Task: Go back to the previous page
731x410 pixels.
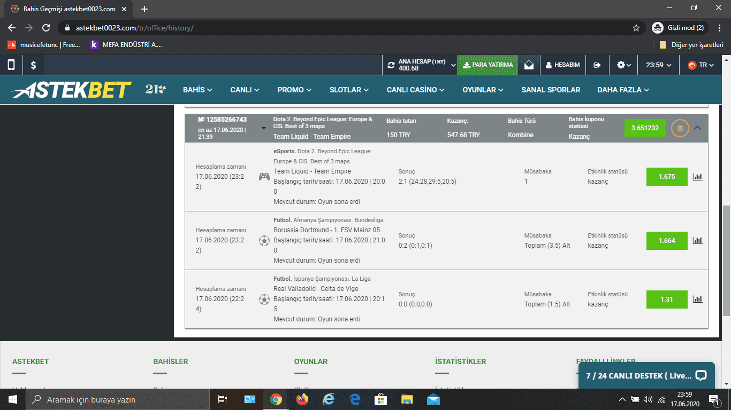Action: coord(12,28)
